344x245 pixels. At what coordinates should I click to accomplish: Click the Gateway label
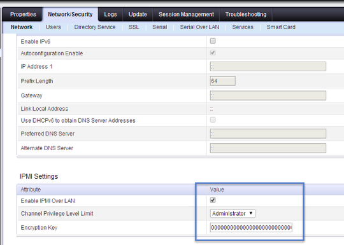(x=31, y=95)
